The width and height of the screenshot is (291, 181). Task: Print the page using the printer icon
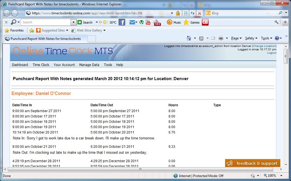tap(221, 38)
